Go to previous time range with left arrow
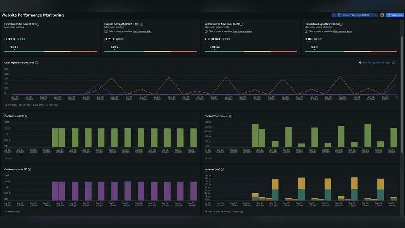405x228 pixels. (334, 15)
